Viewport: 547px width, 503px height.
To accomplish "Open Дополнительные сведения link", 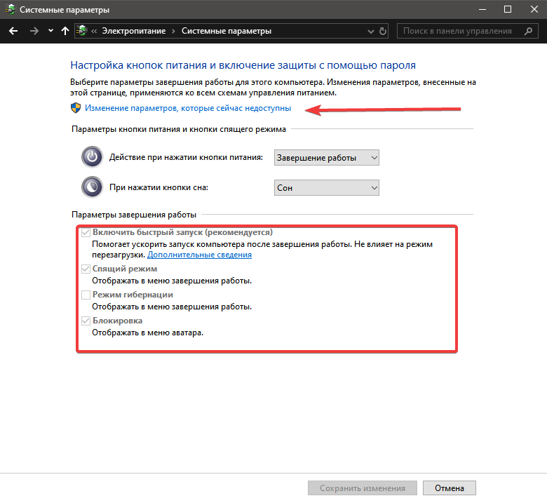I will (200, 255).
